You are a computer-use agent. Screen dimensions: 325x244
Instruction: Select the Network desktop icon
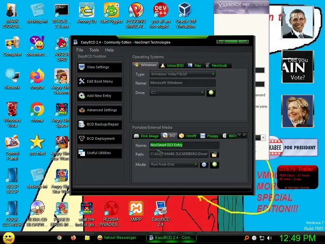pos(12,79)
